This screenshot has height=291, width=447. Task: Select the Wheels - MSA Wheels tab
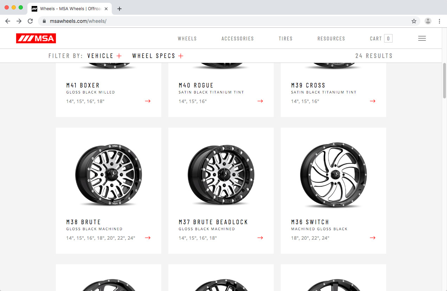tap(70, 9)
